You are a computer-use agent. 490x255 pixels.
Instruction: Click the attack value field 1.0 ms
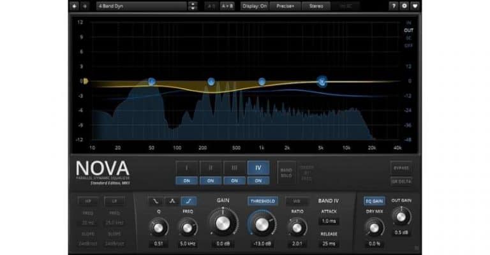click(x=329, y=221)
